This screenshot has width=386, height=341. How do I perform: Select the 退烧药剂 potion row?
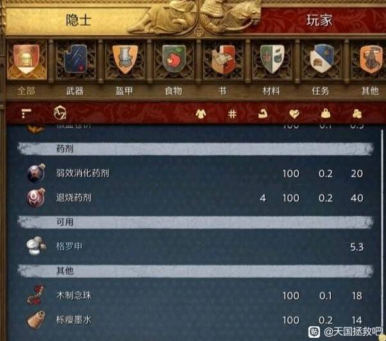tap(196, 198)
